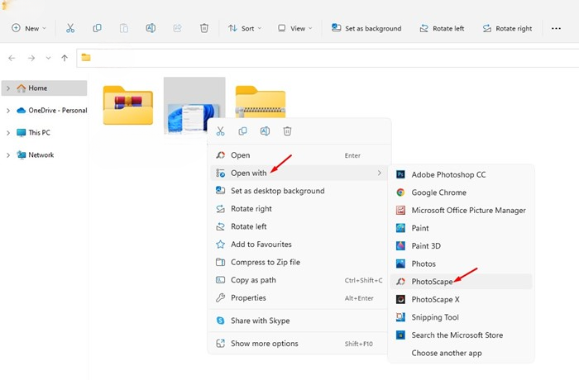
Task: Choose Rotate right in the context menu
Action: point(299,209)
